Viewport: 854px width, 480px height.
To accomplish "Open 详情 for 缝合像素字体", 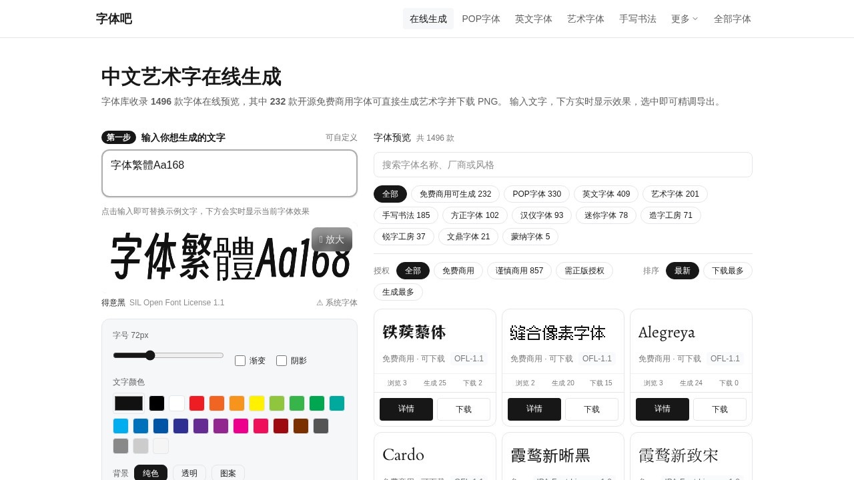I will point(534,409).
